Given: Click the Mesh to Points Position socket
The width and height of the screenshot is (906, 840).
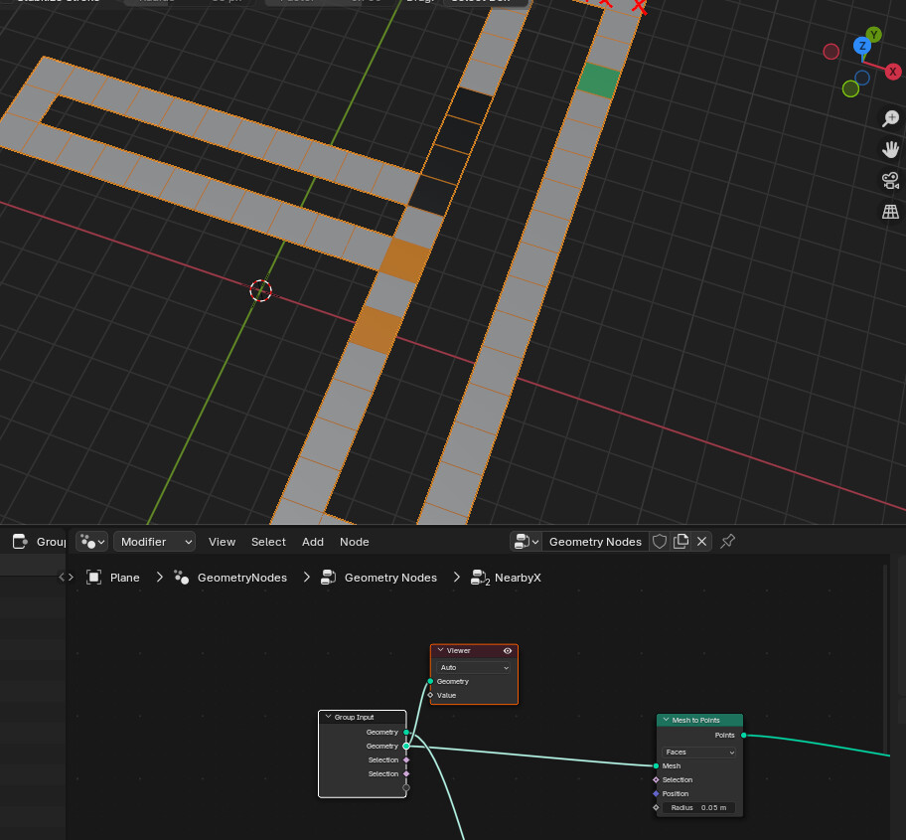Looking at the screenshot, I should tap(656, 793).
